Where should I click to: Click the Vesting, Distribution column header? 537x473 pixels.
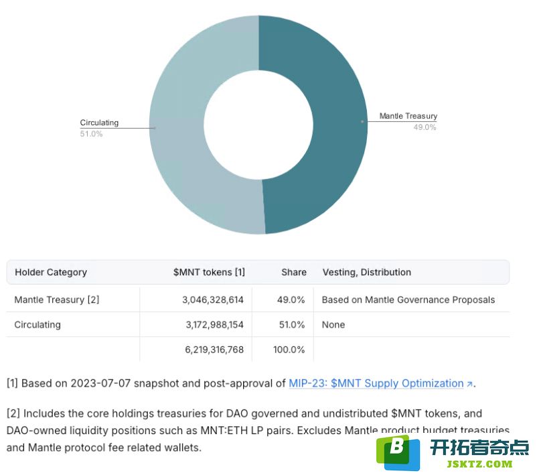click(367, 272)
